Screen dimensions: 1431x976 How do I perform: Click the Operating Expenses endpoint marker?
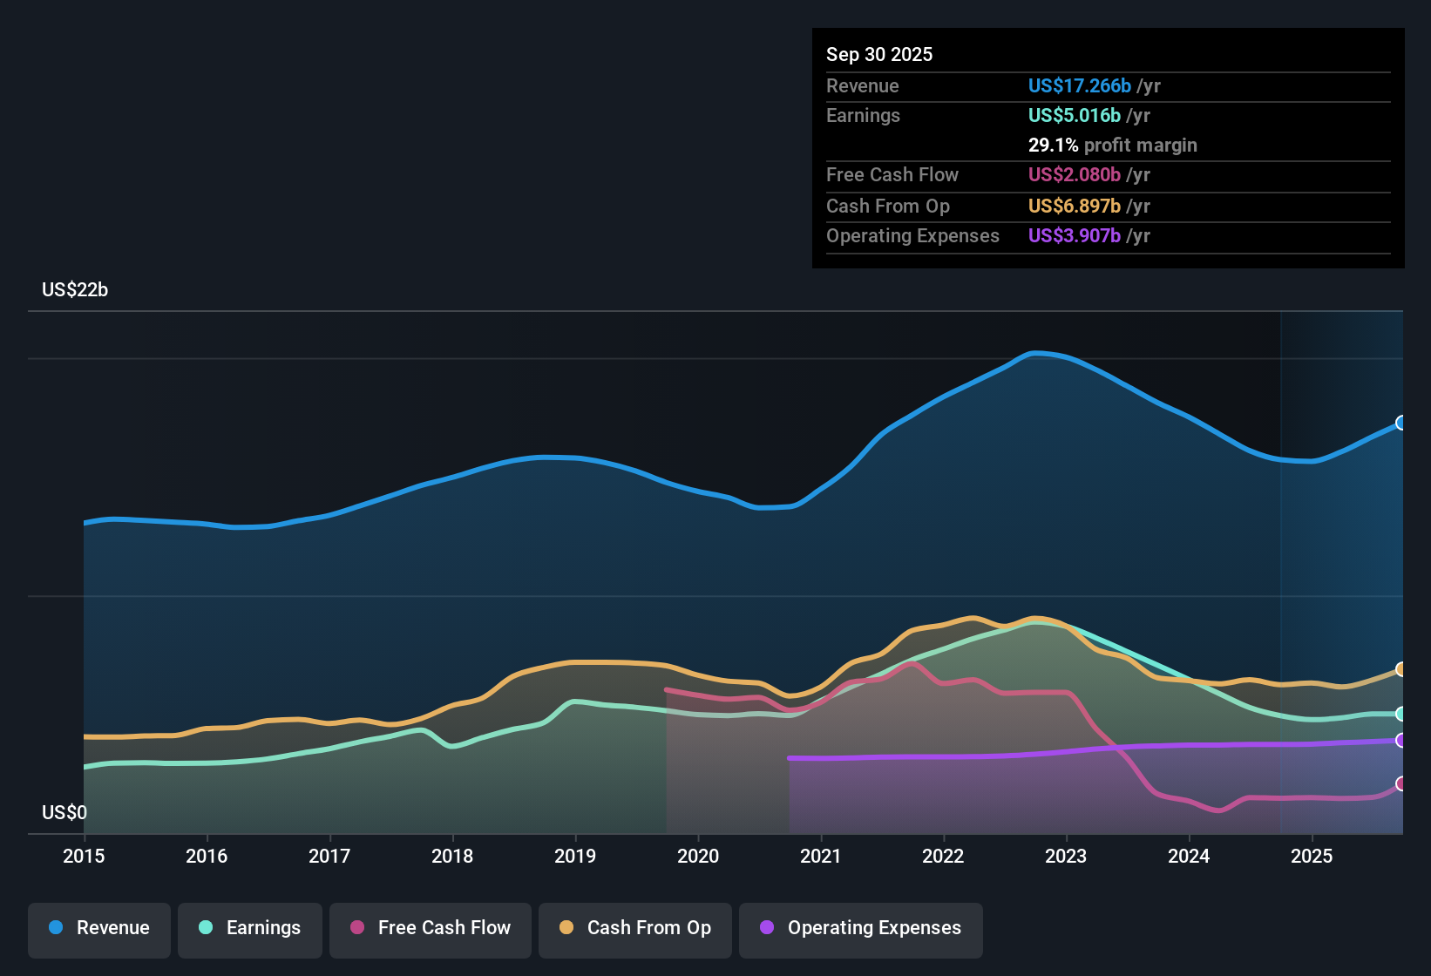pyautogui.click(x=1400, y=742)
